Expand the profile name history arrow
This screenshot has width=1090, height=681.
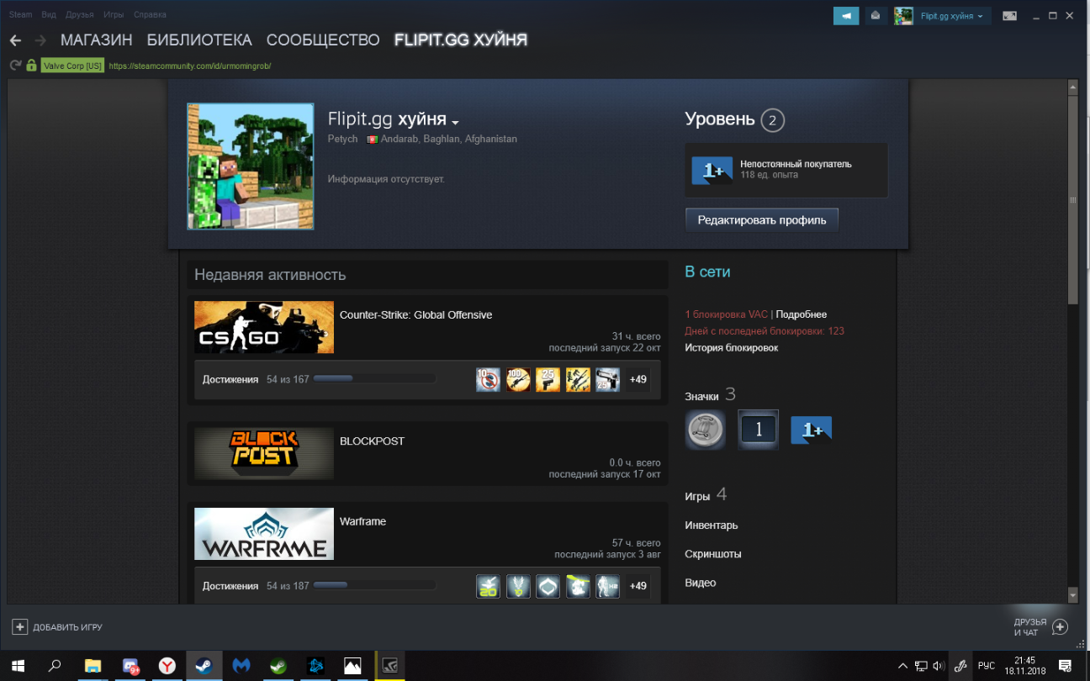pos(455,122)
